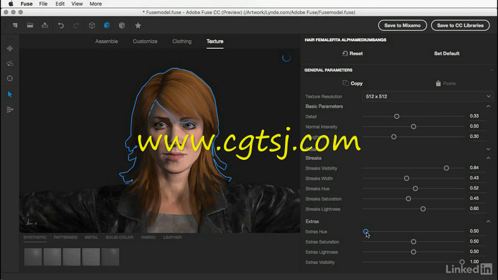Select the circular target frame tool
The image size is (498, 280).
point(10,78)
